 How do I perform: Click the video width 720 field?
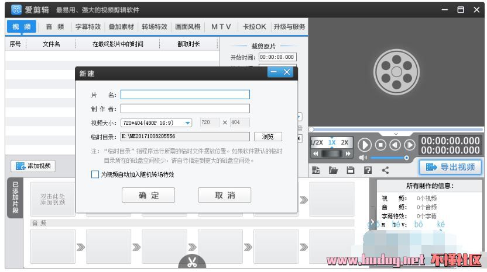pos(210,123)
